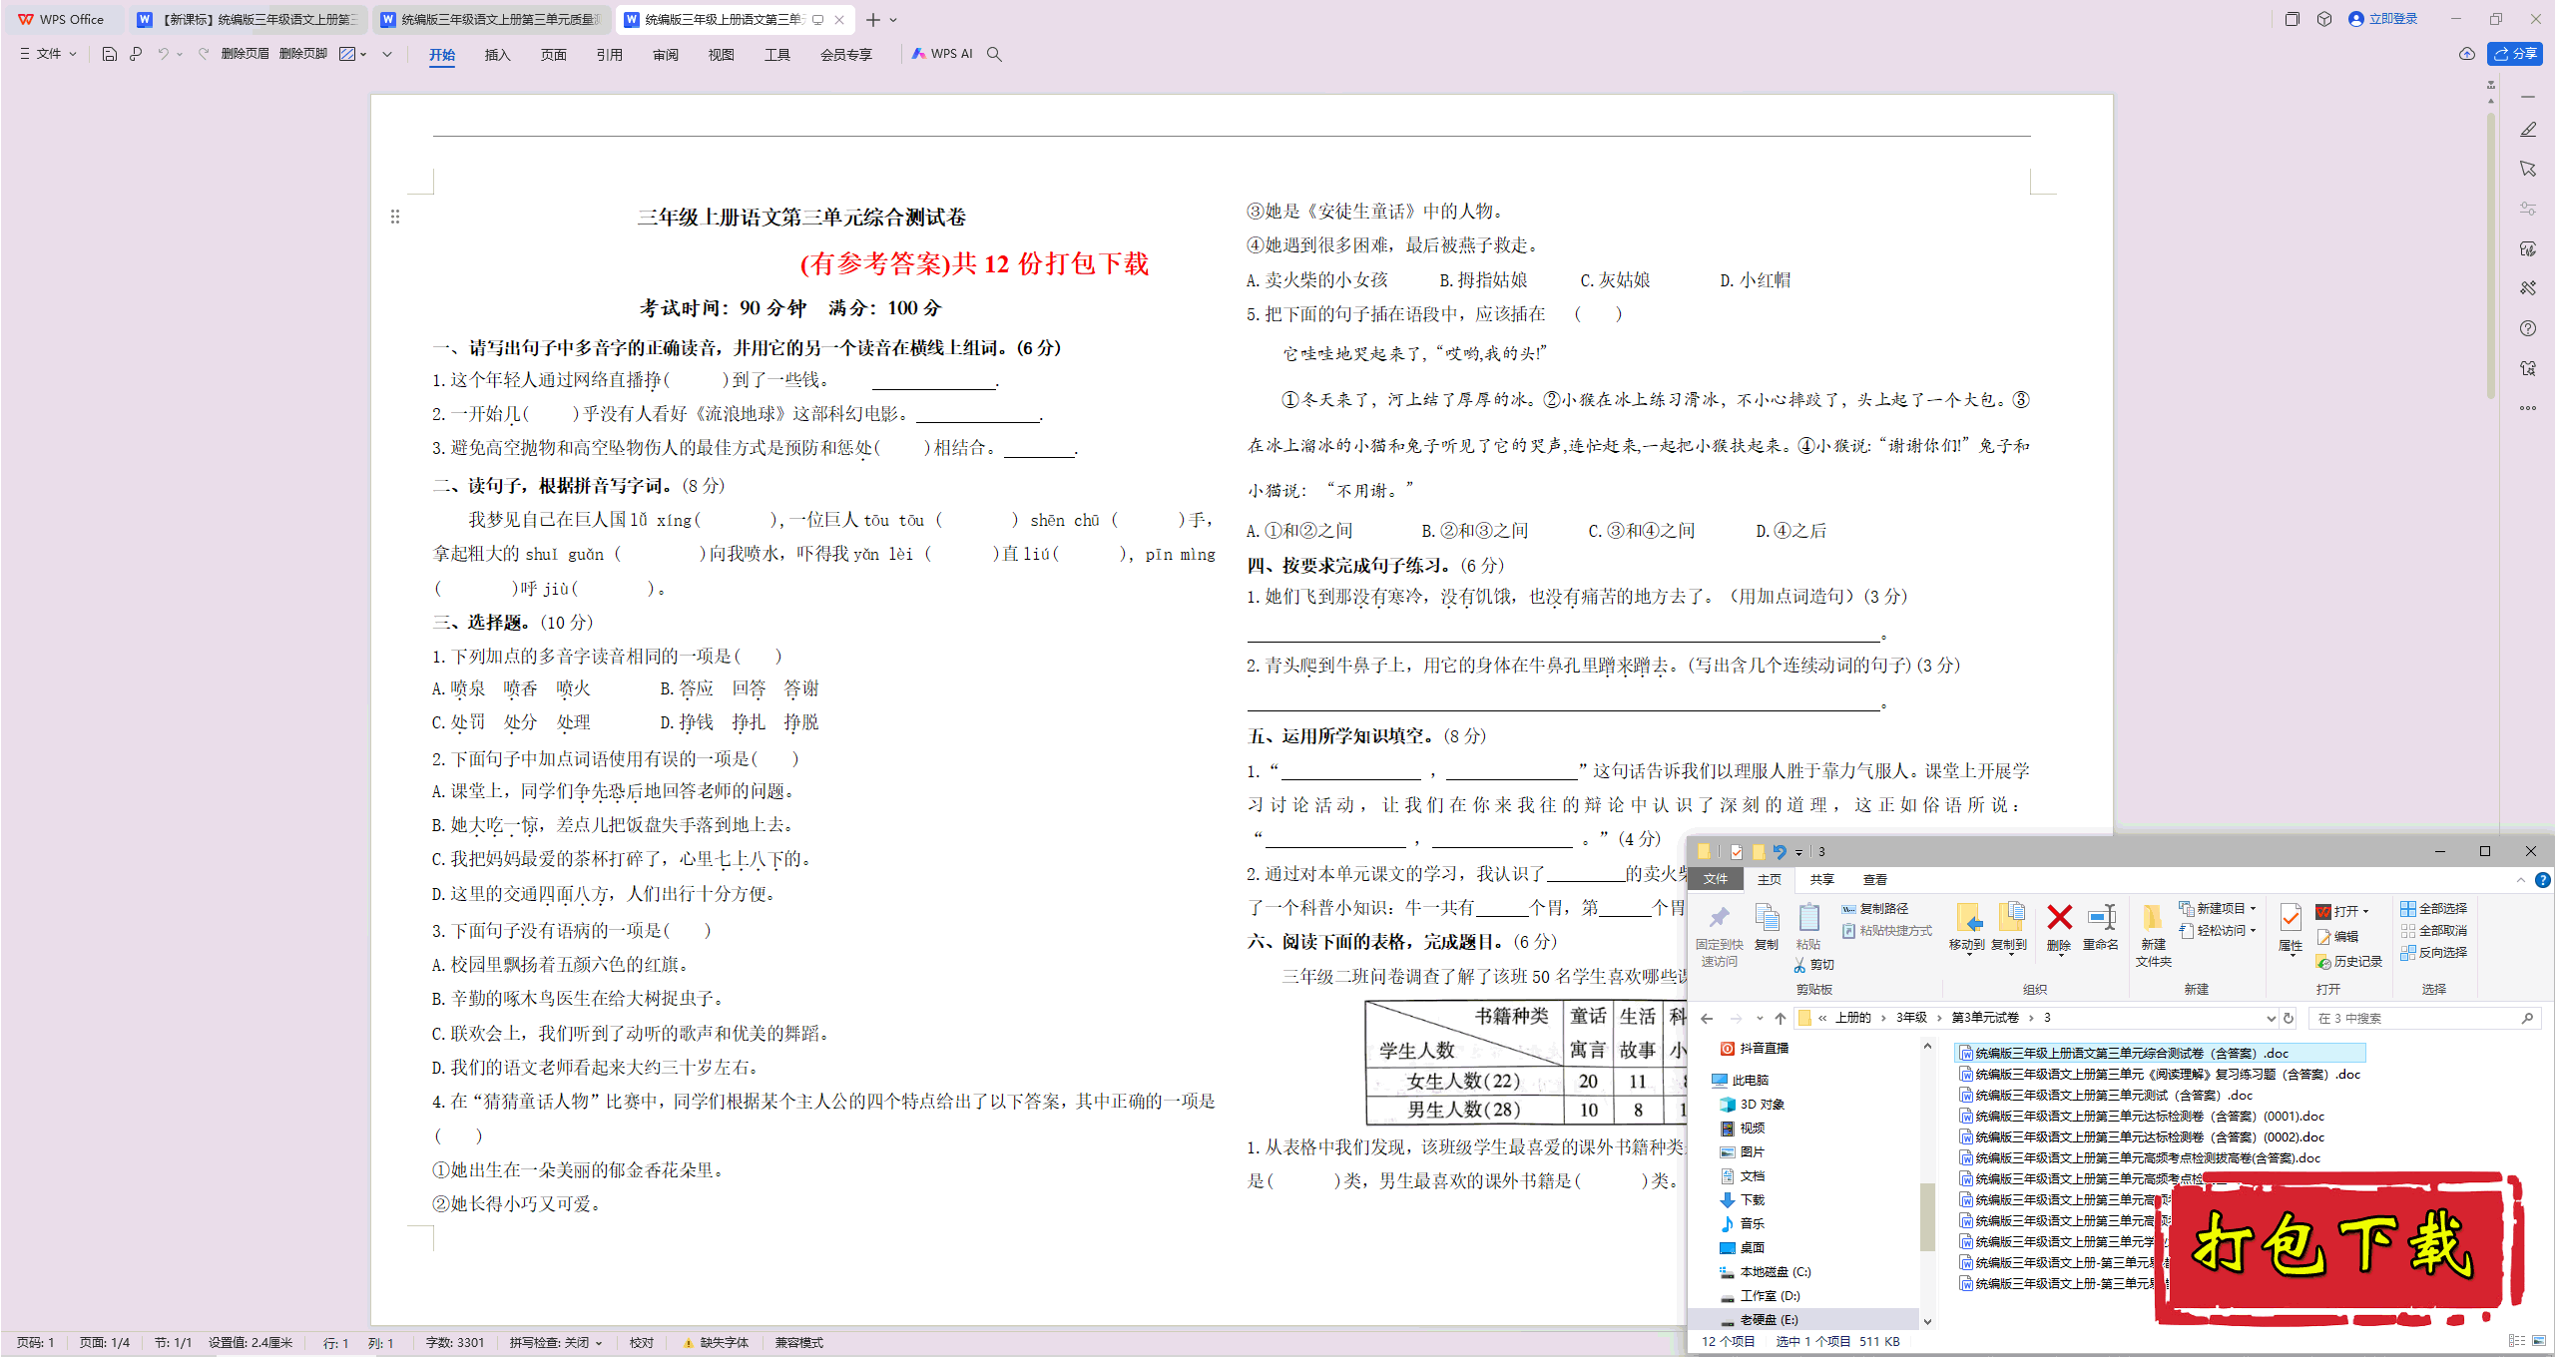2555x1357 pixels.
Task: Click the save icon in WPS toolbar
Action: point(110,54)
